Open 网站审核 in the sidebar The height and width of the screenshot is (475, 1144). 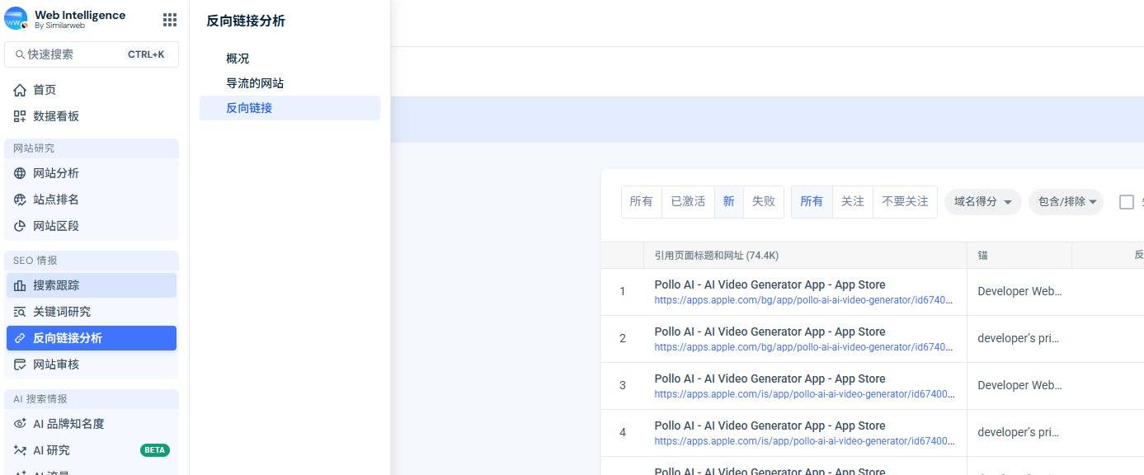tap(92, 364)
